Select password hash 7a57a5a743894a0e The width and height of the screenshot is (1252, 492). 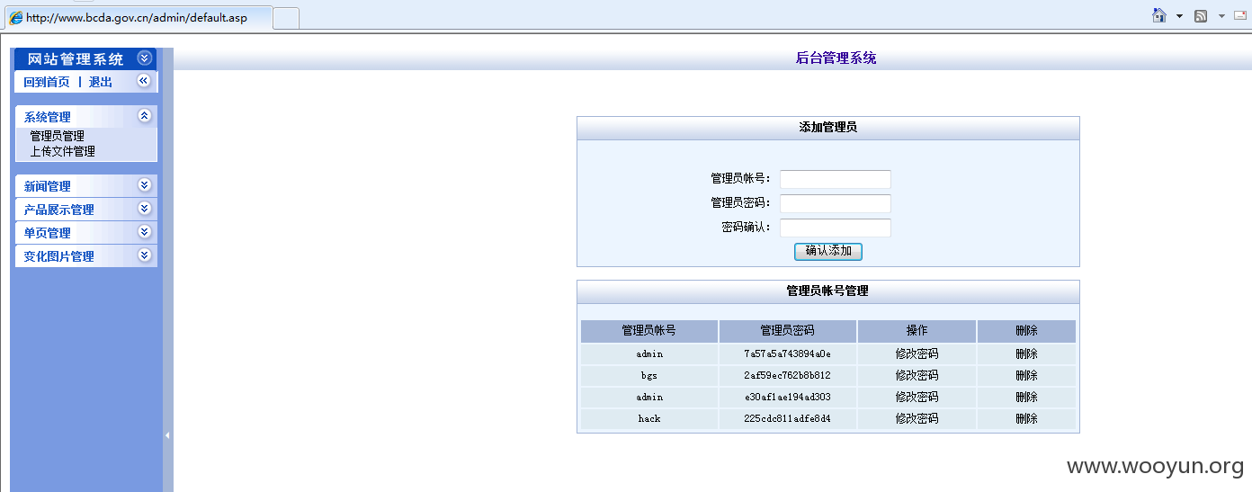tap(787, 353)
